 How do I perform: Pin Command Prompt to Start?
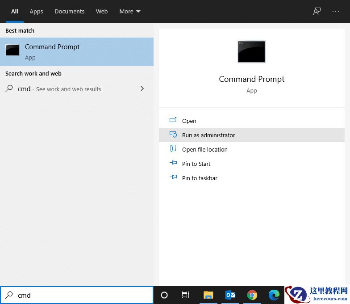coord(196,164)
